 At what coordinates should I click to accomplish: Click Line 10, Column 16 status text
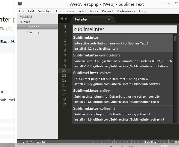click(31, 142)
